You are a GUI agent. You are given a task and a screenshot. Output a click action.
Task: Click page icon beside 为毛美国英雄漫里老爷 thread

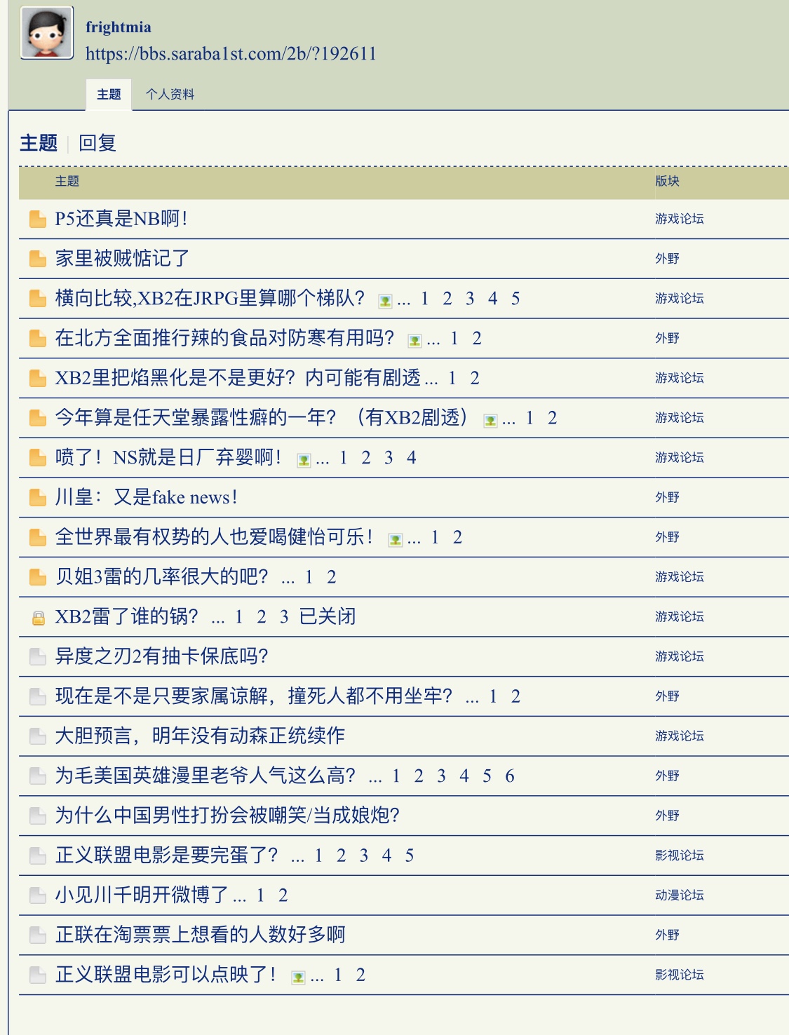[x=38, y=776]
